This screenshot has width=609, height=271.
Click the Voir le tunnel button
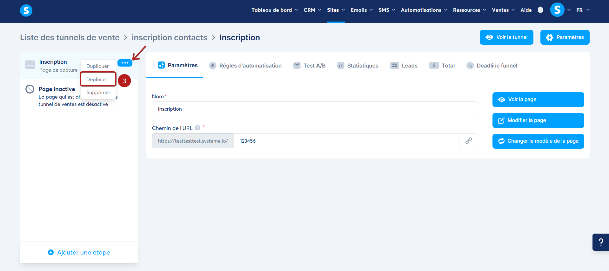[506, 37]
